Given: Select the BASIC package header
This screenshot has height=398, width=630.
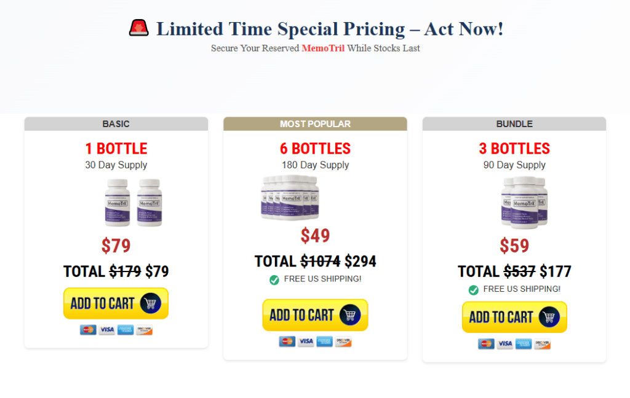Looking at the screenshot, I should (116, 124).
